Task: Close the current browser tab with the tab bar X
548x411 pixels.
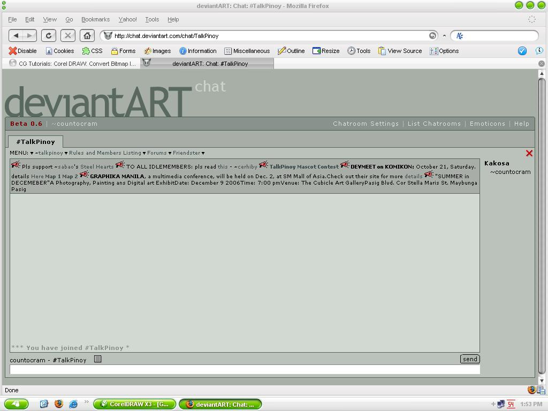Action: (542, 64)
